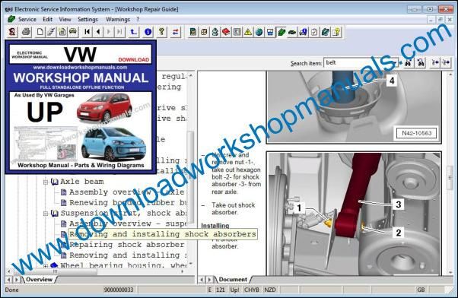Click the shock absorber removal diagram
The height and width of the screenshot is (298, 458).
click(x=354, y=214)
